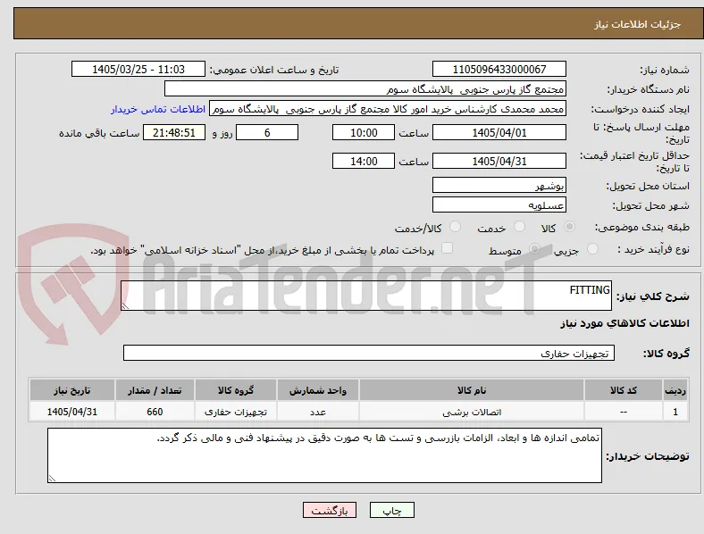Click the نام کالا column header
The image size is (704, 534).
click(x=472, y=390)
